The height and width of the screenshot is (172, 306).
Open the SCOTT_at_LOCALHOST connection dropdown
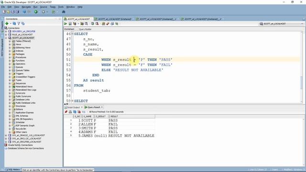tap(302, 24)
